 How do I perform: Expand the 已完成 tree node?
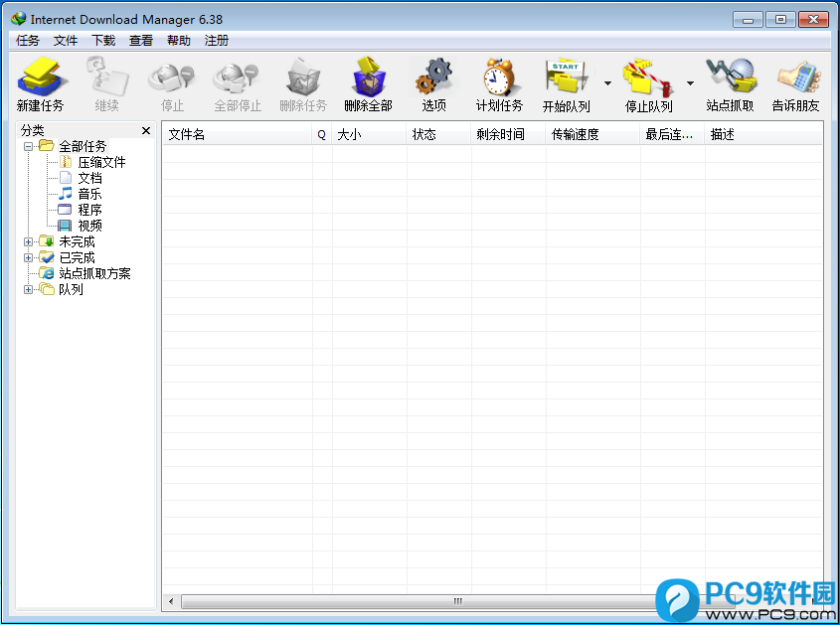click(29, 257)
